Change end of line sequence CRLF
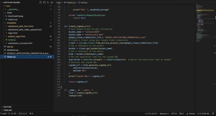The width and height of the screenshot is (216, 116). coord(181,114)
